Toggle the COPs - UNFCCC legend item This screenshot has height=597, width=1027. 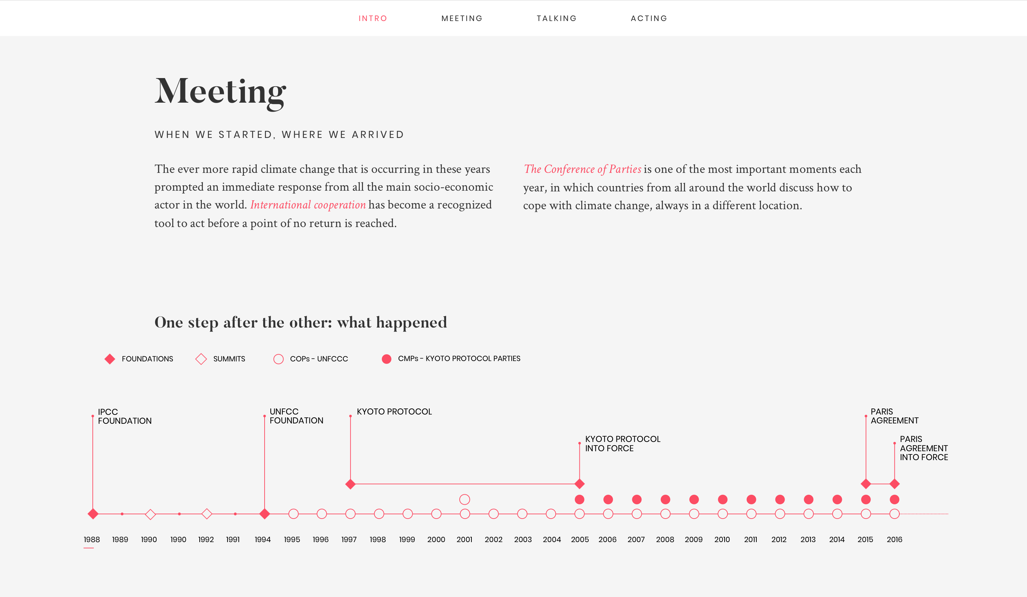click(311, 359)
